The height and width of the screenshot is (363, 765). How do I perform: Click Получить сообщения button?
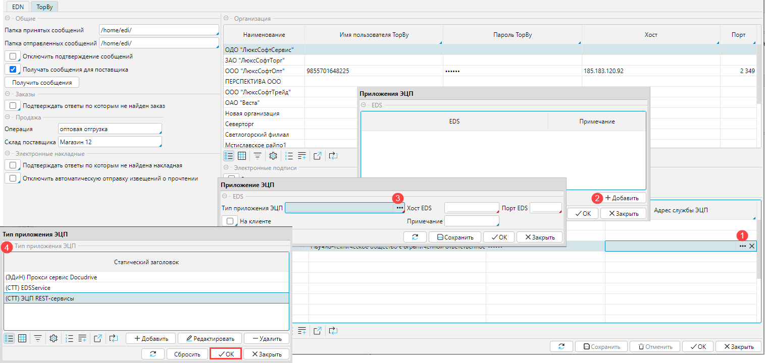[x=42, y=82]
